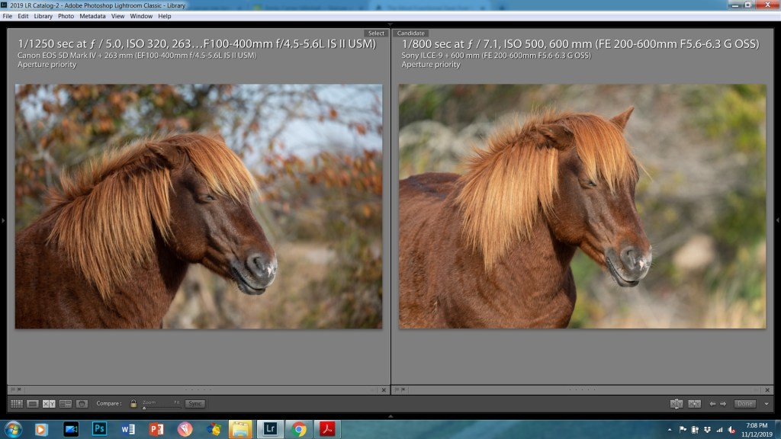Select the XY Compare view icon
781x439 pixels.
pos(49,403)
